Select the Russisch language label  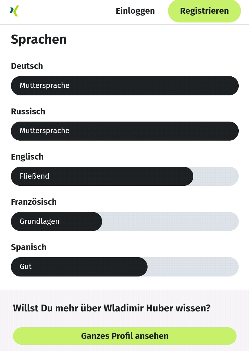click(28, 111)
